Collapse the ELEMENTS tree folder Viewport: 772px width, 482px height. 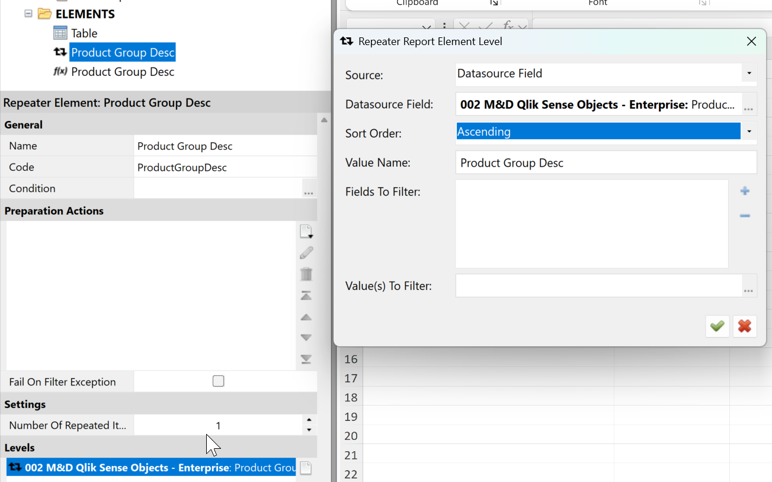coord(28,14)
